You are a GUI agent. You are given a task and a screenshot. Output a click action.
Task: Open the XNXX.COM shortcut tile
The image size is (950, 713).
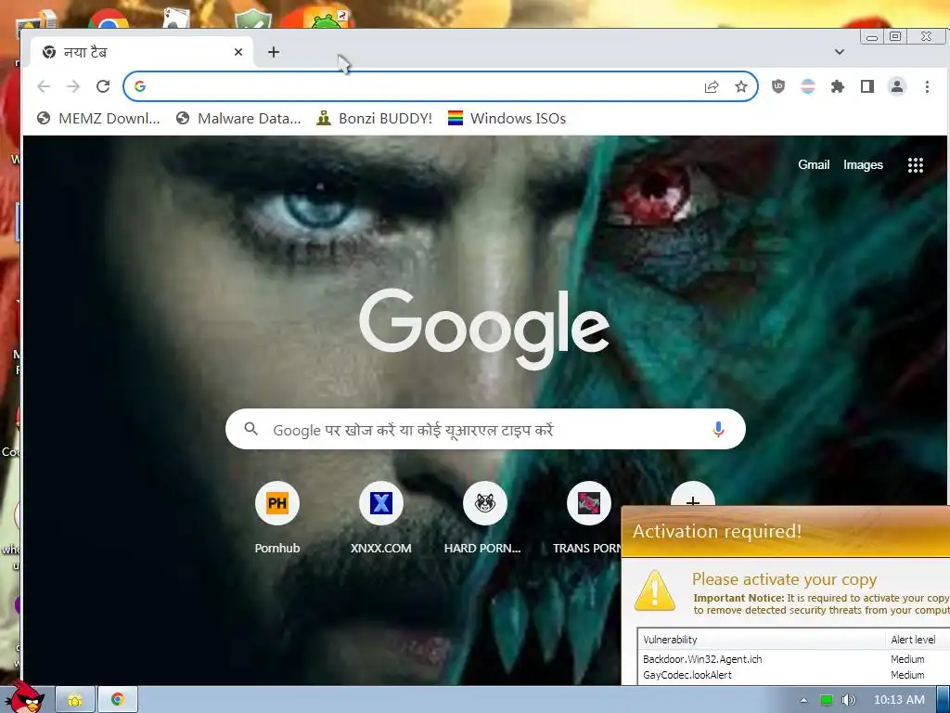coord(381,518)
